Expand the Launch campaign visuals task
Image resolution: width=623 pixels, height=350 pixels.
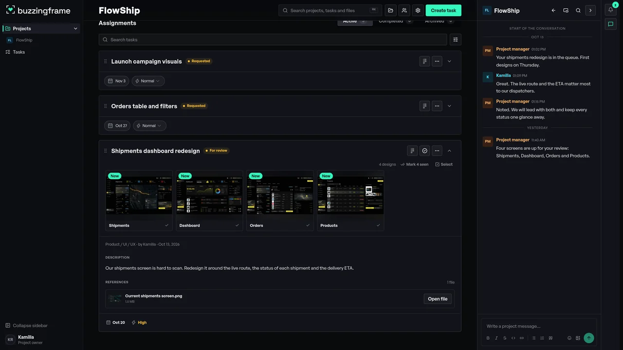(x=449, y=61)
